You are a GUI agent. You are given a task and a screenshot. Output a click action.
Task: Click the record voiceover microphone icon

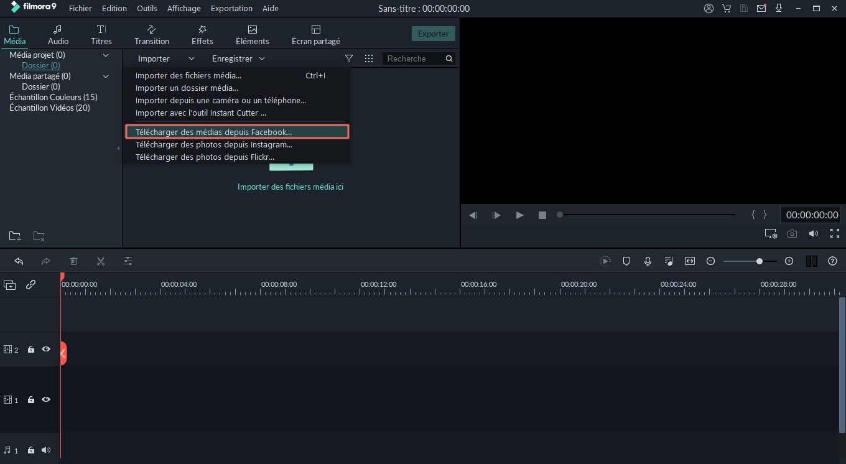click(x=648, y=261)
